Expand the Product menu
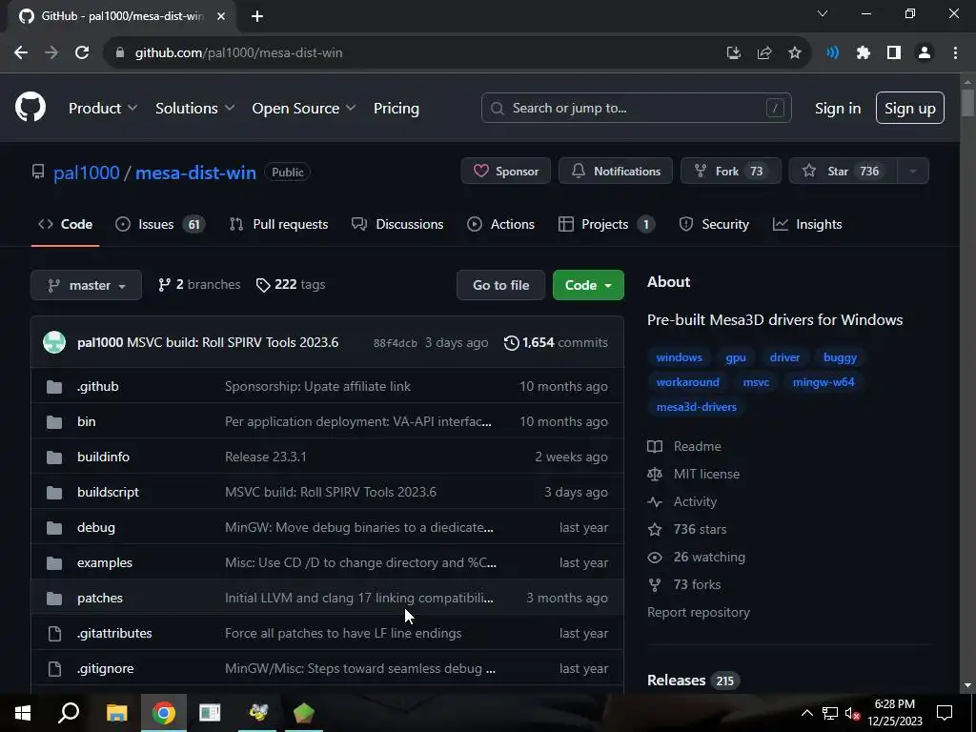The image size is (976, 732). (103, 108)
